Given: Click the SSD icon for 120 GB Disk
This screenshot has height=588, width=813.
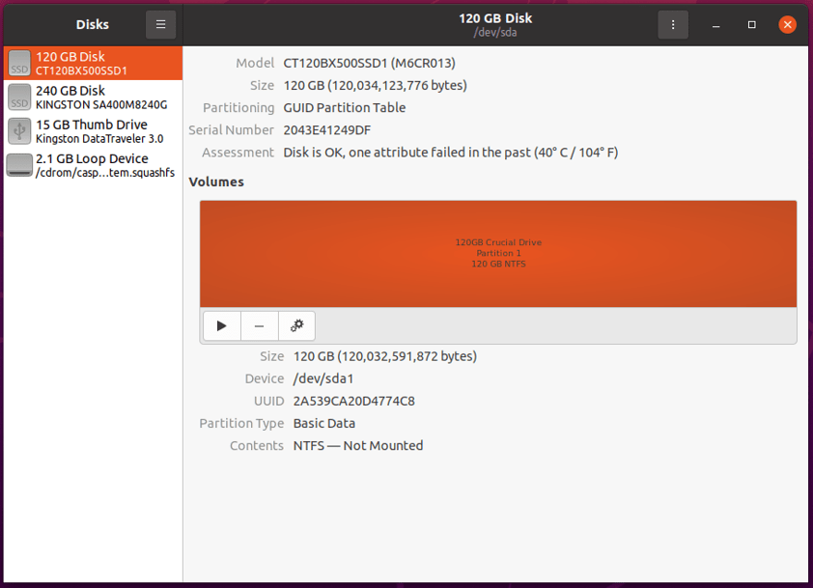Looking at the screenshot, I should pyautogui.click(x=19, y=64).
